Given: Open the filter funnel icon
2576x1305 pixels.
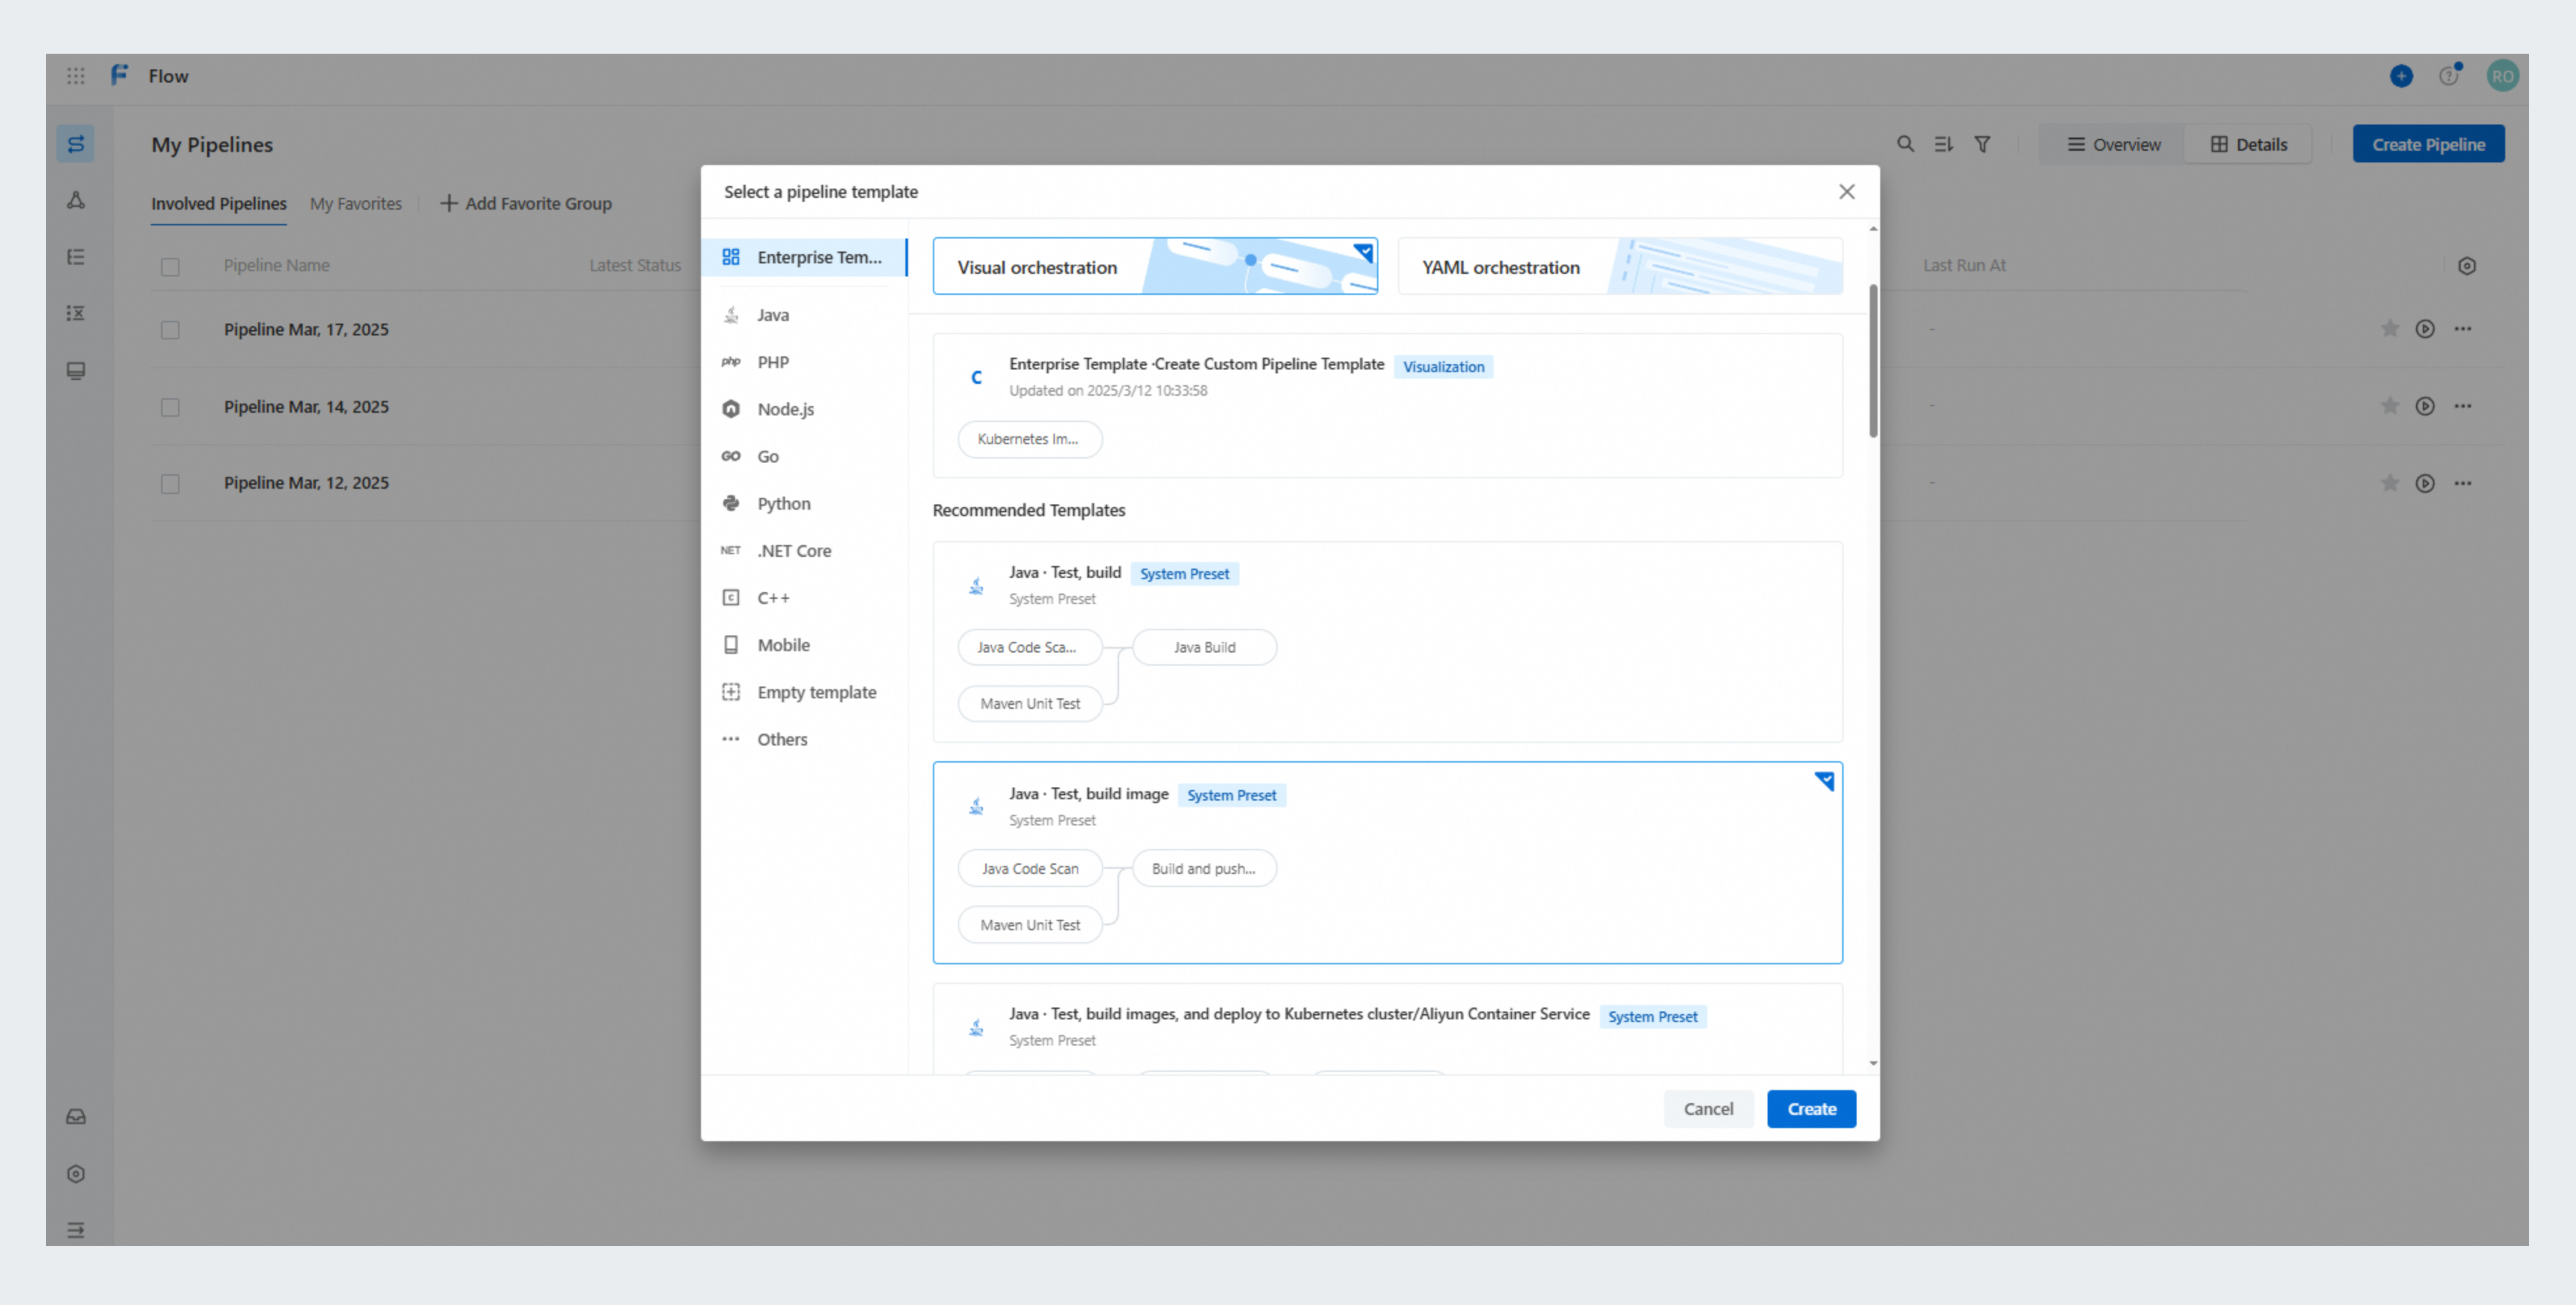Looking at the screenshot, I should [x=1982, y=144].
